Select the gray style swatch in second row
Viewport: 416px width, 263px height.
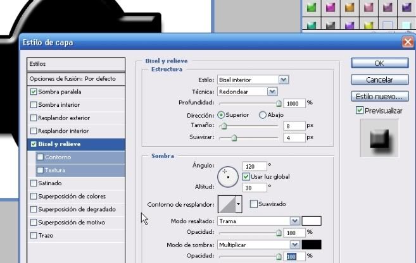pos(331,25)
